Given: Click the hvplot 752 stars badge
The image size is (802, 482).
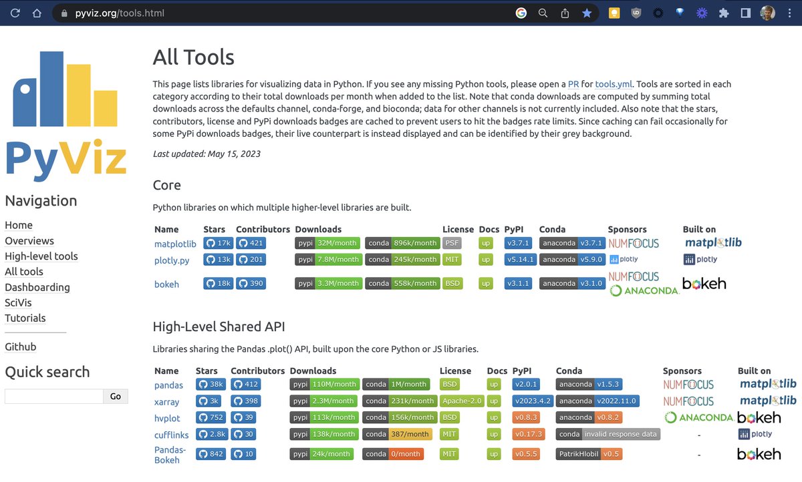Looking at the screenshot, I should click(x=211, y=418).
